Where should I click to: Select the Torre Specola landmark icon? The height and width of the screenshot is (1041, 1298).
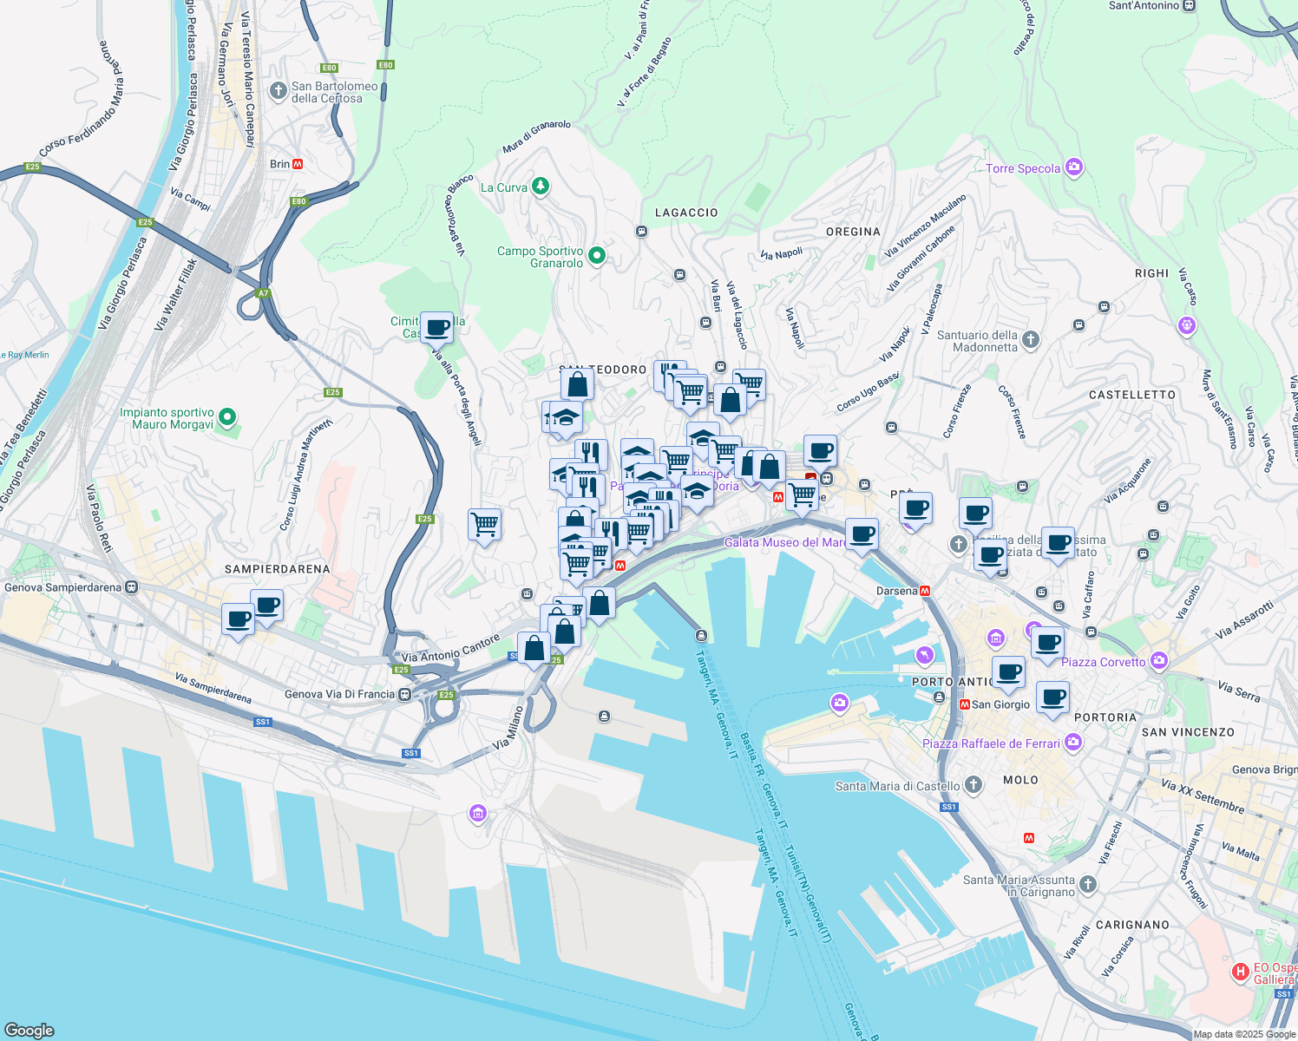pyautogui.click(x=1074, y=167)
